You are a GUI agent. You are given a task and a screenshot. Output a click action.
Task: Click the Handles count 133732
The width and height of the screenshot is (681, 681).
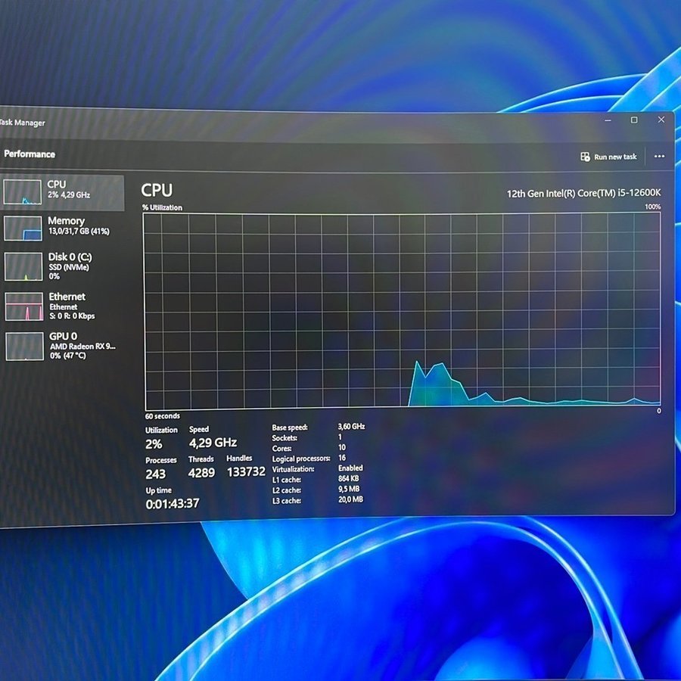pos(246,471)
